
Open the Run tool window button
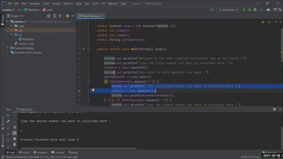point(11,152)
